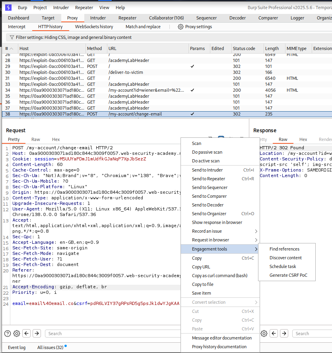
Task: Click Show response in browser
Action: 220,222
